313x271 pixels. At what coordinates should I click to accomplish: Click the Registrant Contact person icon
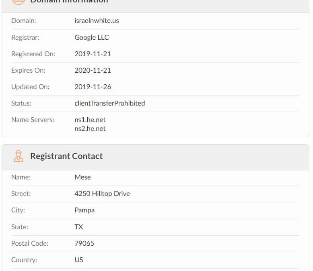click(19, 156)
